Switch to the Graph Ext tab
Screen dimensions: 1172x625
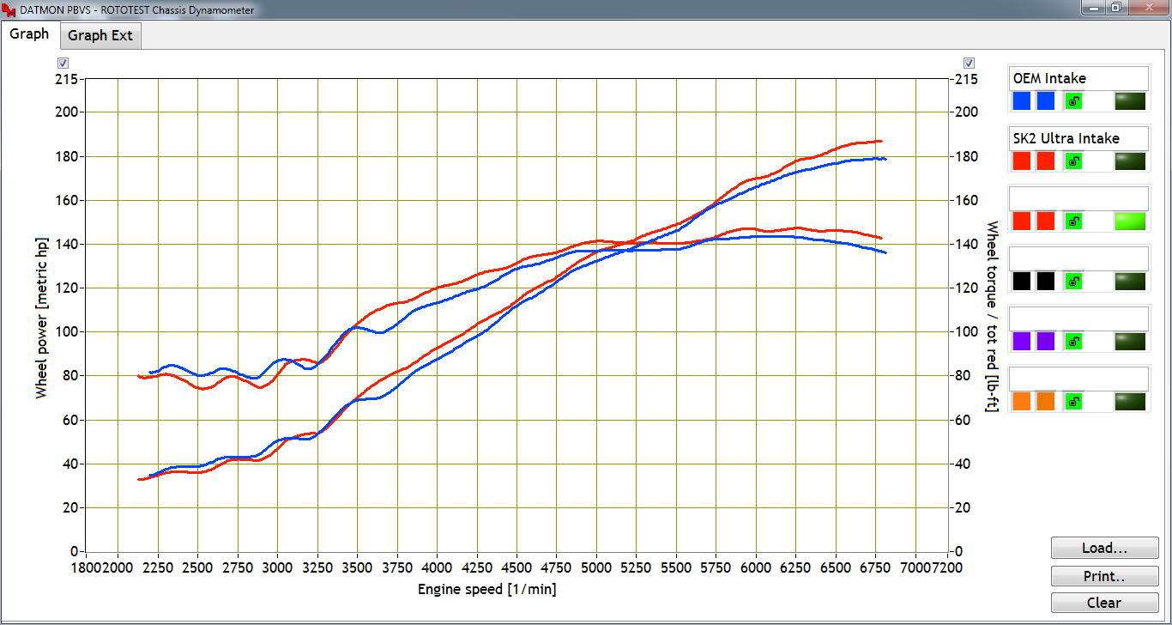pyautogui.click(x=100, y=36)
